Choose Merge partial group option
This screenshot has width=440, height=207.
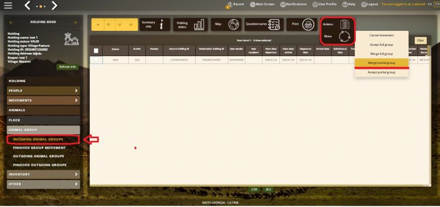coord(381,63)
